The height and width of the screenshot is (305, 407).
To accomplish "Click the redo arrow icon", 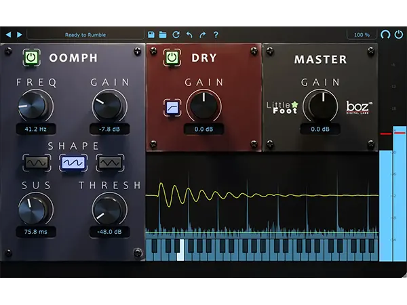I will 202,34.
